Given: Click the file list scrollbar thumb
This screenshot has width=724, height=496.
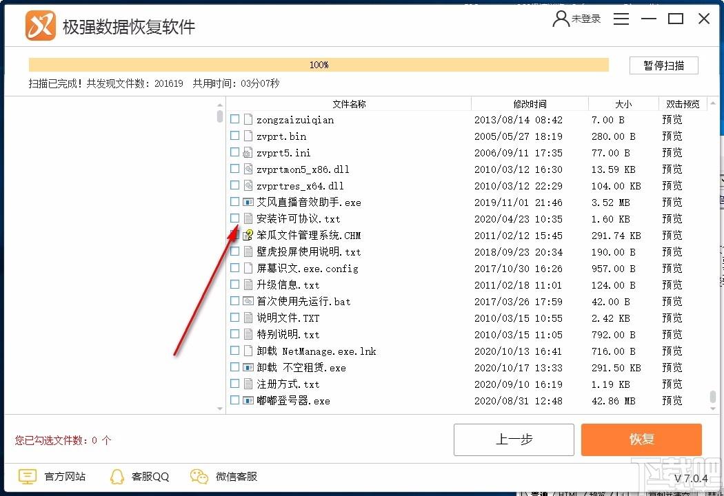Looking at the screenshot, I should tap(713, 396).
